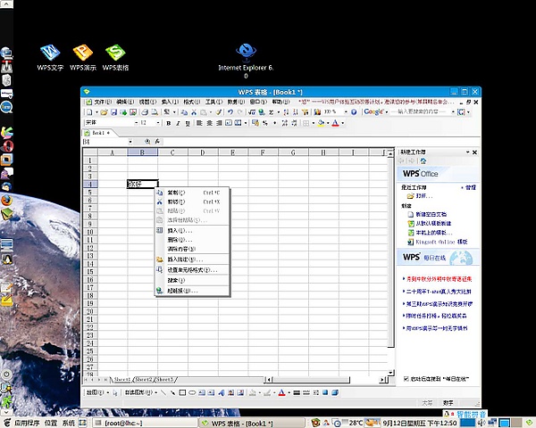Toggle 3D style in drawing toolbar

tap(335, 393)
